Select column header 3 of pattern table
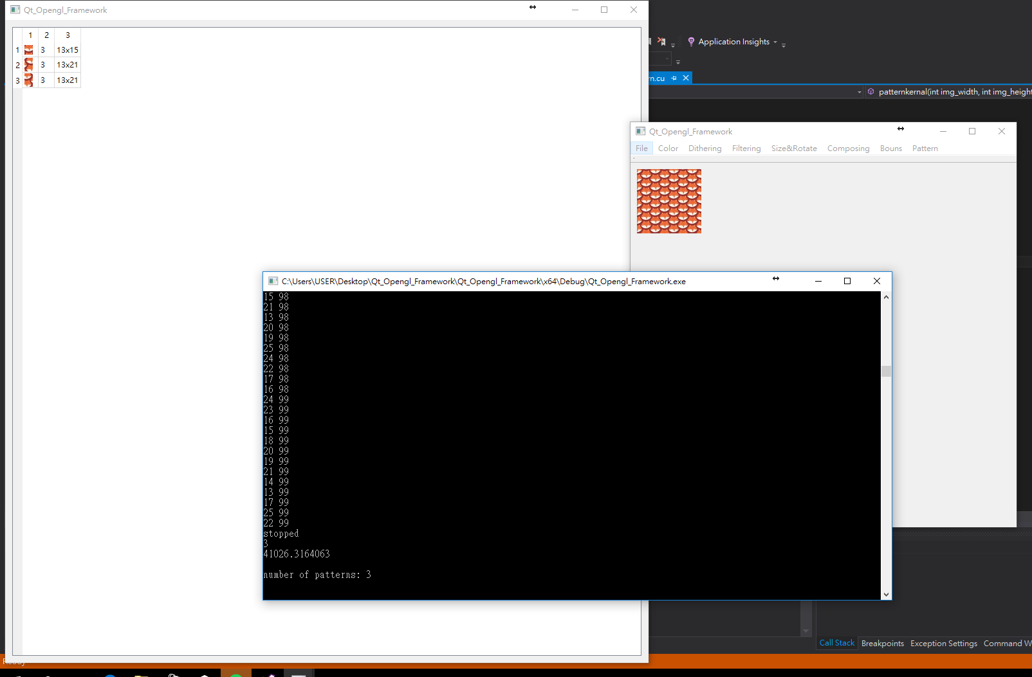This screenshot has width=1032, height=677. (68, 35)
